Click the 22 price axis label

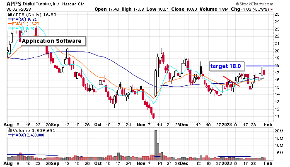pyautogui.click(x=277, y=36)
